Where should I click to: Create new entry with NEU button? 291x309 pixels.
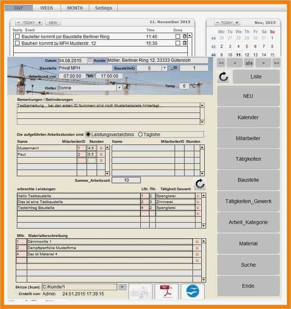tap(248, 96)
